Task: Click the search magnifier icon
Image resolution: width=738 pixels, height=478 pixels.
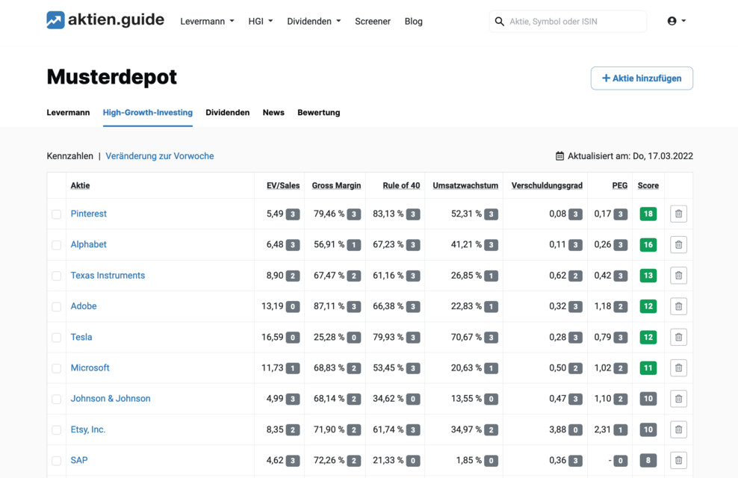Action: [500, 22]
